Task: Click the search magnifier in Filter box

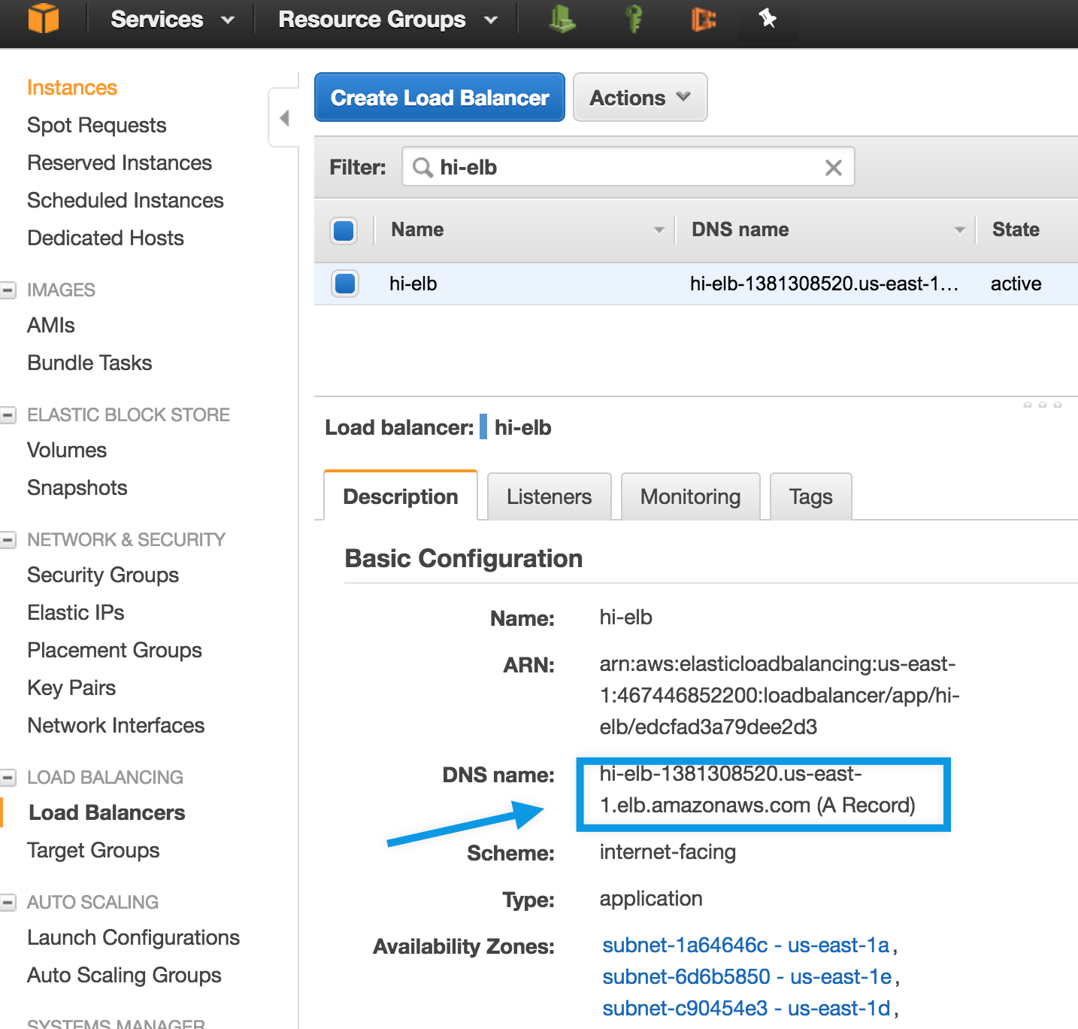Action: (423, 168)
